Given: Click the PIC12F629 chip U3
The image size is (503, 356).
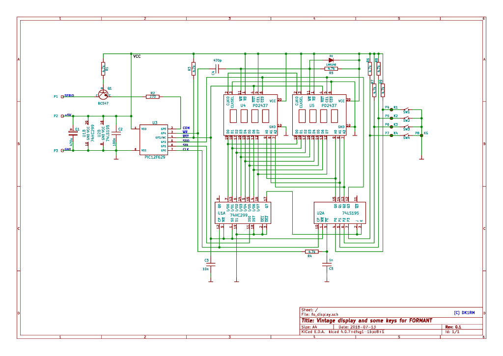Looking at the screenshot, I should coord(154,139).
